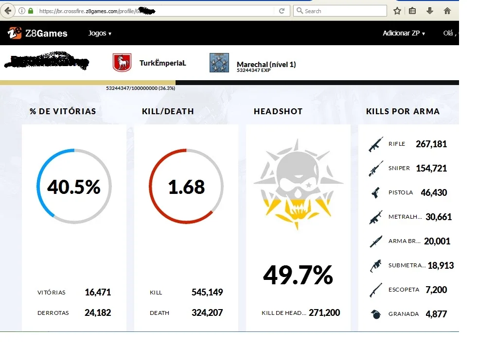The image size is (478, 346).
Task: Click the EXP progress bar
Action: pyautogui.click(x=230, y=83)
